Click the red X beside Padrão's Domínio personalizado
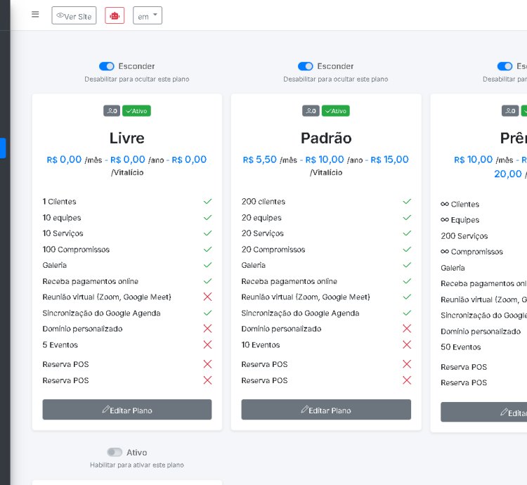The height and width of the screenshot is (485, 527). pyautogui.click(x=406, y=328)
